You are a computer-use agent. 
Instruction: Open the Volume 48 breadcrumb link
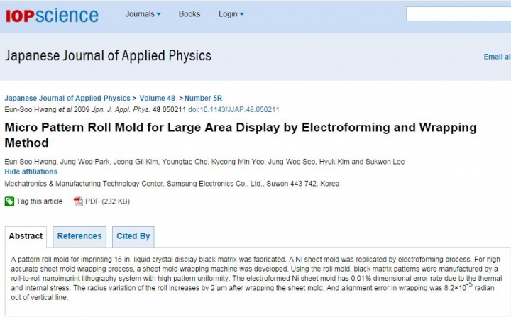click(x=157, y=98)
